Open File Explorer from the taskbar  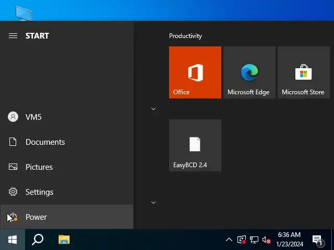coord(64,240)
